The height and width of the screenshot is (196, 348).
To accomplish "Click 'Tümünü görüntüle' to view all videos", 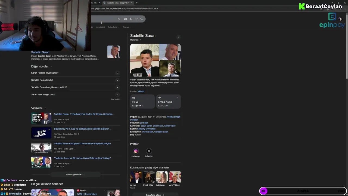I will (75, 174).
